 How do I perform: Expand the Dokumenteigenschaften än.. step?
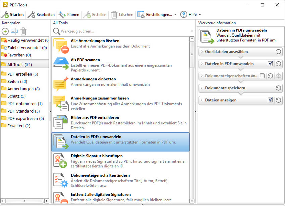click(202, 76)
